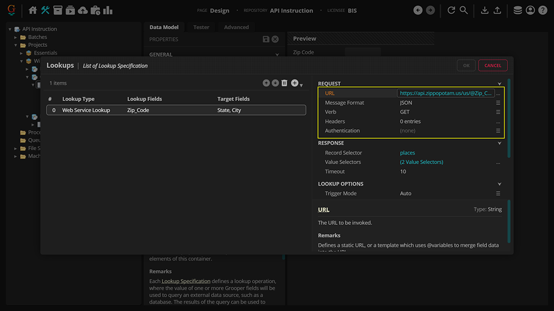The height and width of the screenshot is (311, 554).
Task: Click the Stats bar chart icon
Action: click(x=107, y=10)
